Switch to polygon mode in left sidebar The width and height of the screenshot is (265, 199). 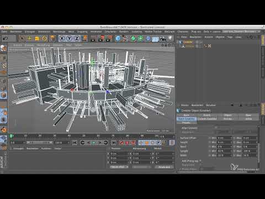pyautogui.click(x=3, y=95)
